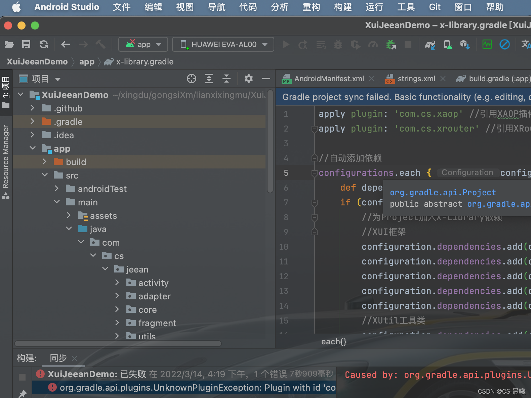Open the 编辑 menu
The height and width of the screenshot is (398, 531).
pos(153,7)
